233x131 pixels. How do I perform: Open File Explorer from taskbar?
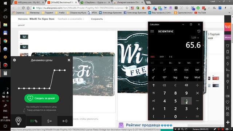coord(5,25)
